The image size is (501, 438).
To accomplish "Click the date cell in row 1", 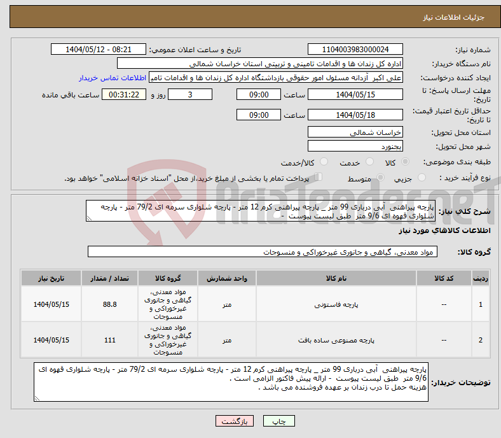I will coord(51,304).
